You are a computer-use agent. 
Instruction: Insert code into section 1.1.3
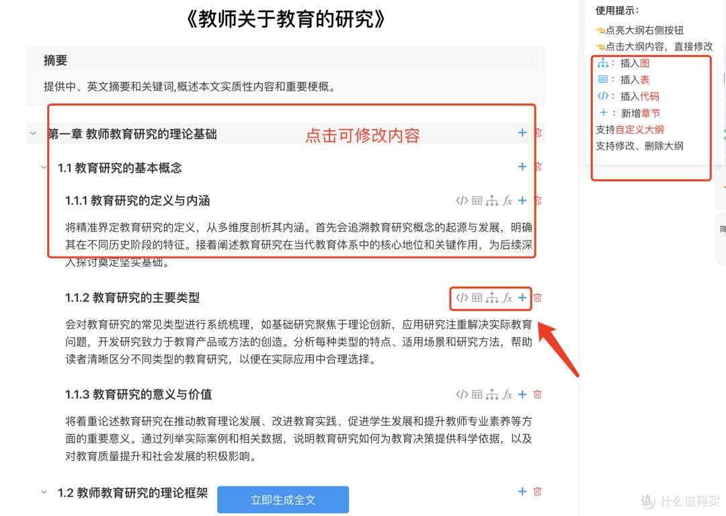click(462, 394)
